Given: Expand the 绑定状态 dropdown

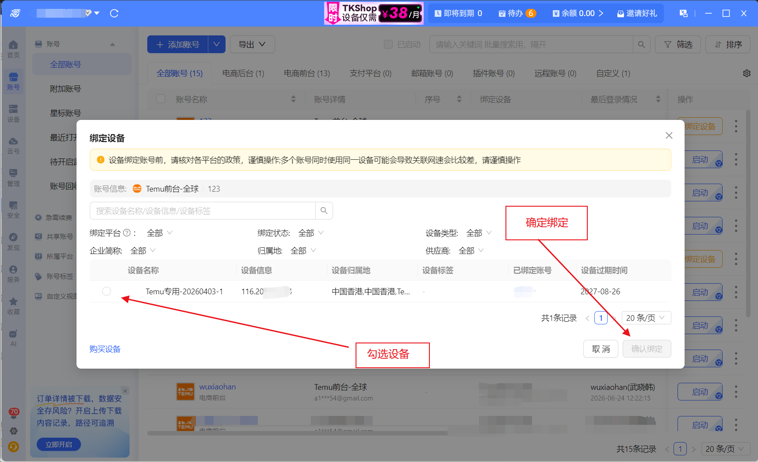Looking at the screenshot, I should pyautogui.click(x=311, y=233).
